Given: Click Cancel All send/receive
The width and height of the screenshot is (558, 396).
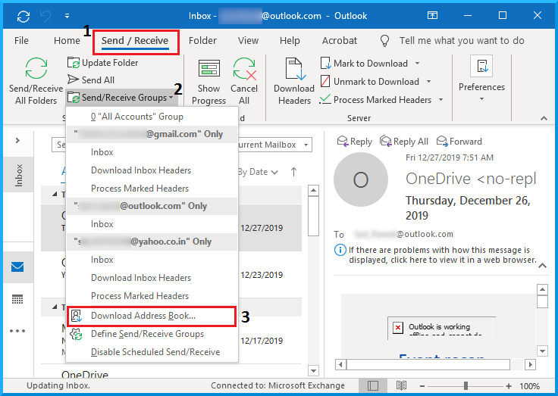Looking at the screenshot, I should (244, 82).
